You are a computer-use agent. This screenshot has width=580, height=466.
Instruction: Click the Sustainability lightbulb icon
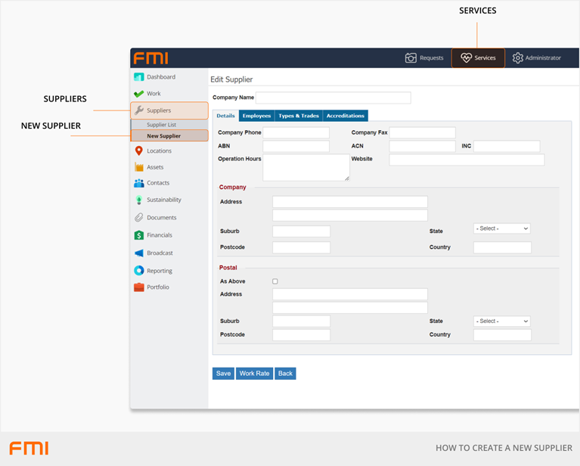coord(139,200)
